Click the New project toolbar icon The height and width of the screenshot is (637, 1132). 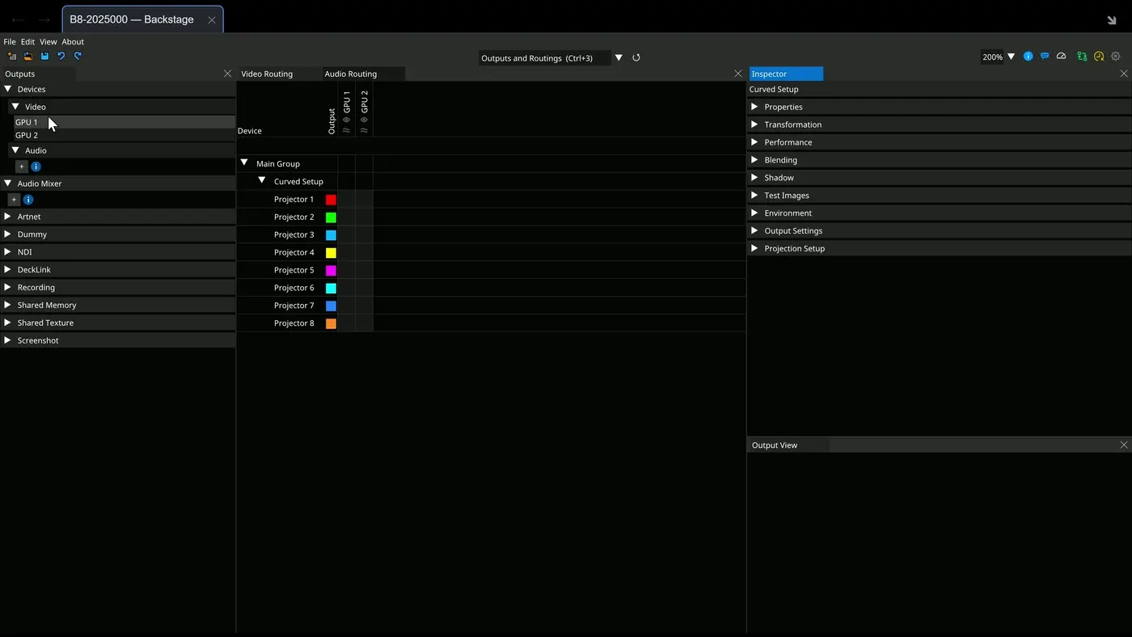[x=11, y=57]
